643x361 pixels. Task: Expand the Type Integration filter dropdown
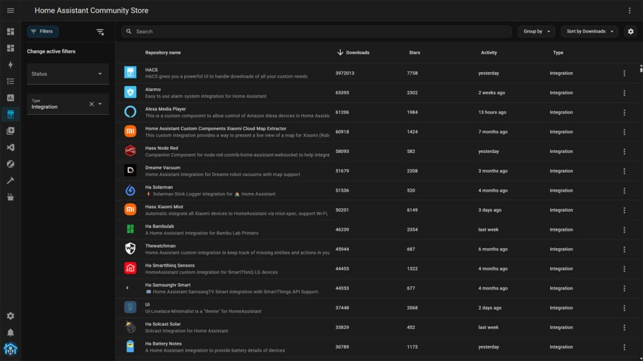(100, 104)
